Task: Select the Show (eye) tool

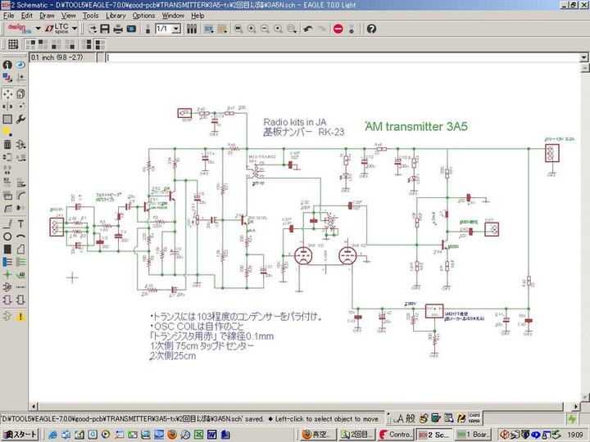Action: click(21, 65)
